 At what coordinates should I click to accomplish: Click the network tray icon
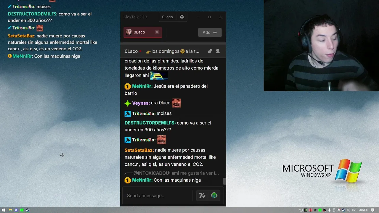(x=301, y=210)
